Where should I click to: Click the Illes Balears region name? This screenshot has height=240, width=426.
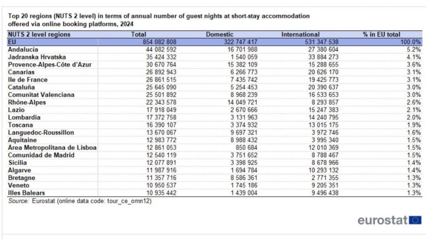[x=26, y=193]
